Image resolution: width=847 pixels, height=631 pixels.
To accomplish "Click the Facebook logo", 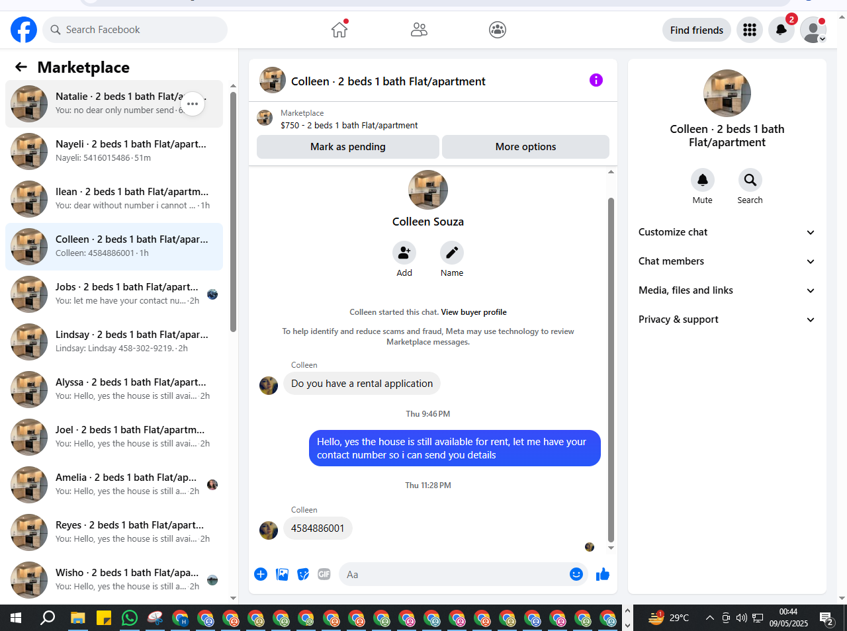I will (24, 30).
